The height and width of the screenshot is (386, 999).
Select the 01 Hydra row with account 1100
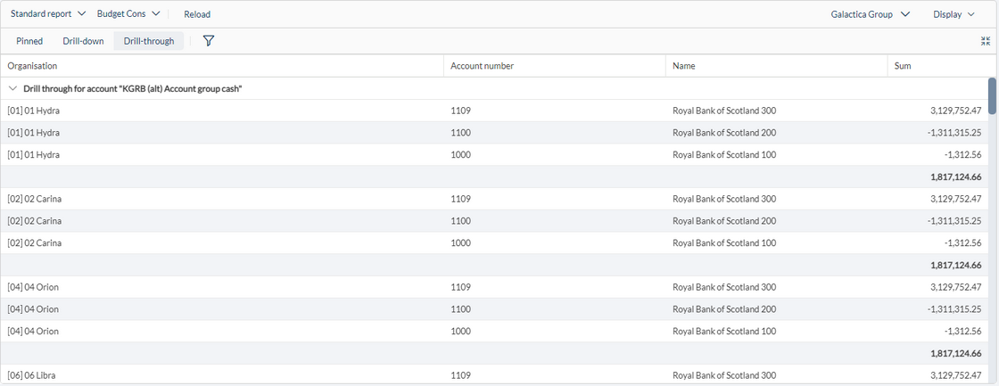pos(494,133)
